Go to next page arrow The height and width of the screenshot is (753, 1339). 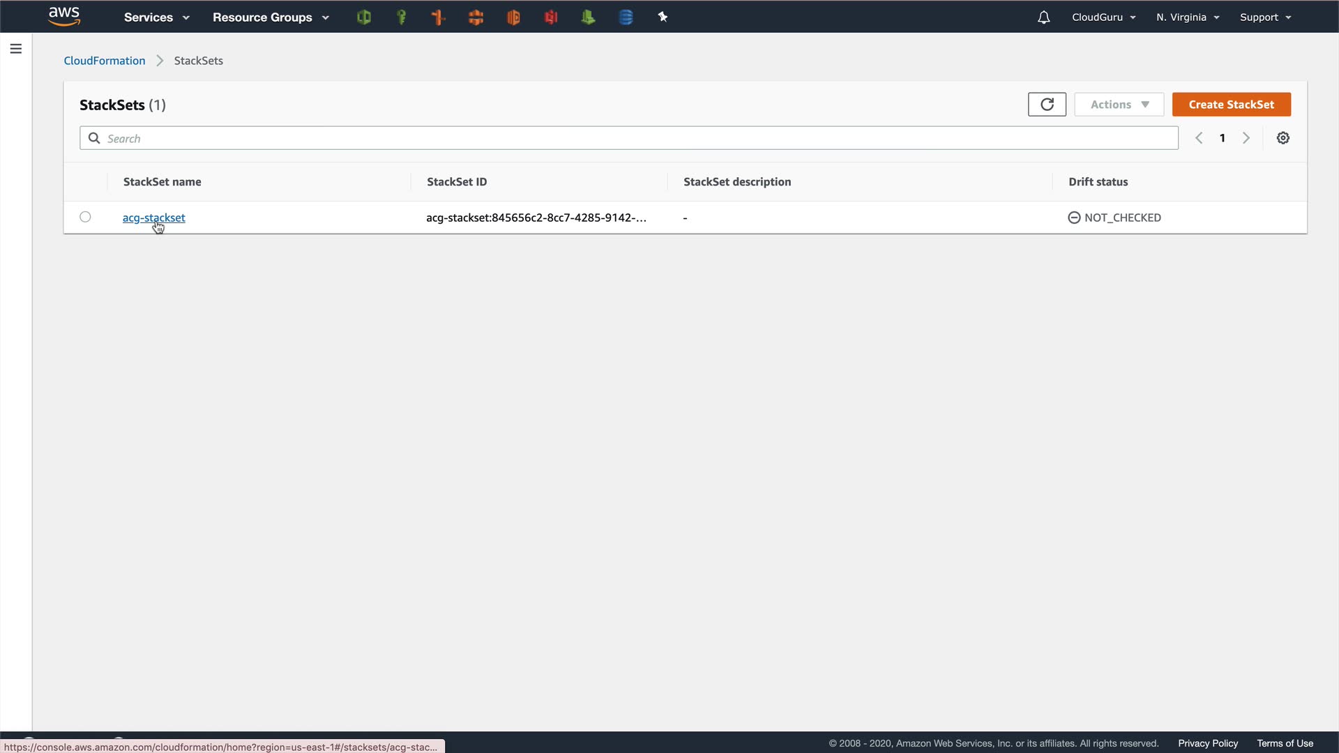(x=1246, y=138)
